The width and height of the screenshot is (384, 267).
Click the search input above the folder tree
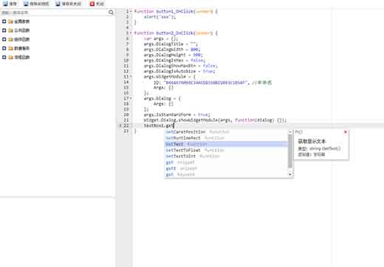pos(54,13)
